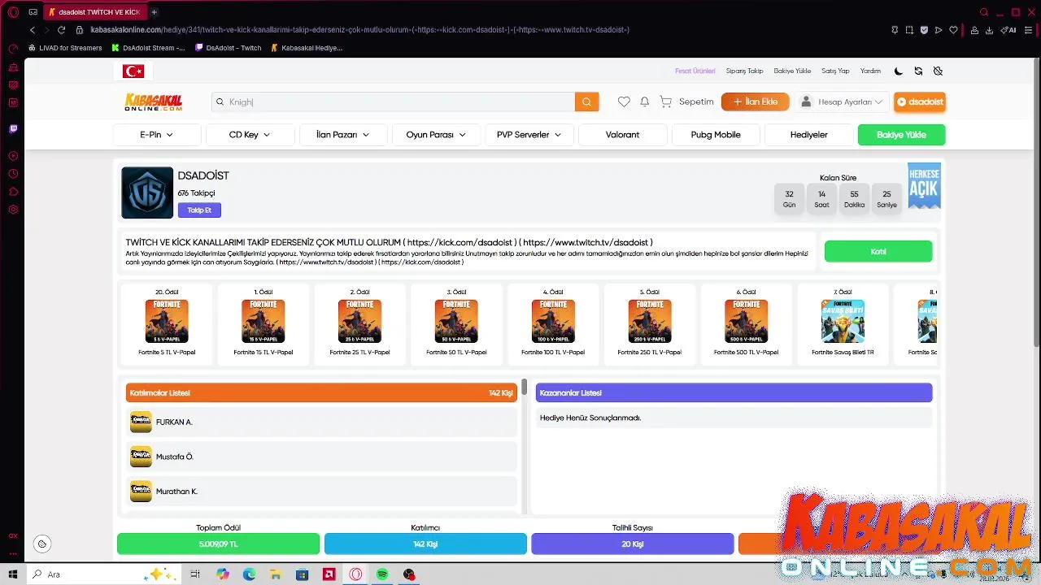Reload the page with the refresh icon
This screenshot has width=1041, height=585.
61,30
